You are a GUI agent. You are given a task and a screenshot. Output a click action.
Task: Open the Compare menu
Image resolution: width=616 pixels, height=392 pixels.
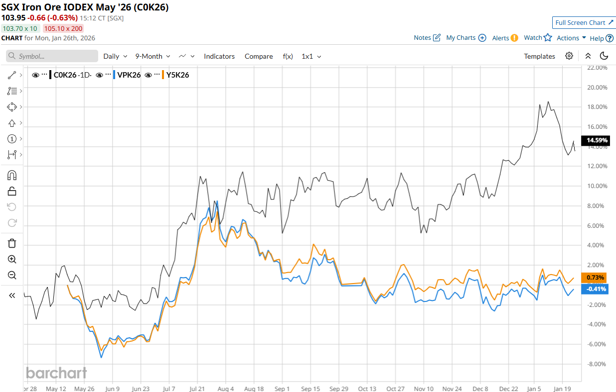[x=259, y=56]
